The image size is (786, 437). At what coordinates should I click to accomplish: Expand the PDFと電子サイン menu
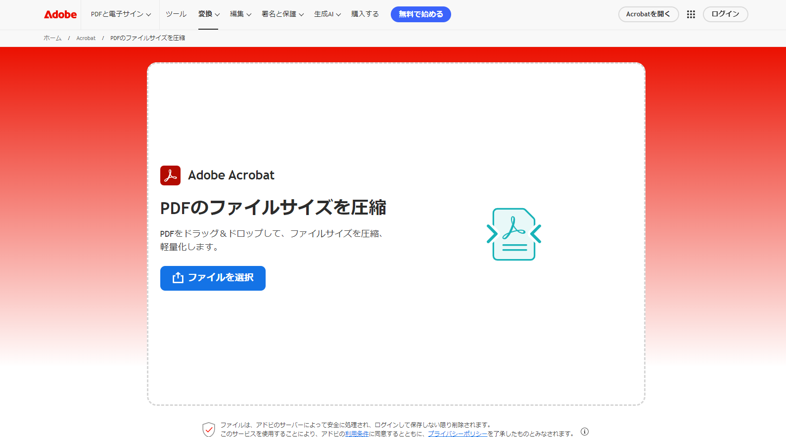point(121,14)
